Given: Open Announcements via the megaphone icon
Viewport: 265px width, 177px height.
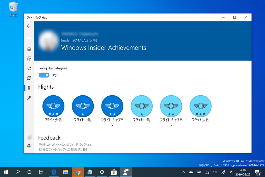Looking at the screenshot, I should click(29, 68).
